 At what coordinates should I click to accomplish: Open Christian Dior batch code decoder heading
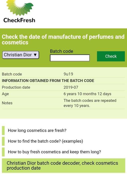point(63,166)
